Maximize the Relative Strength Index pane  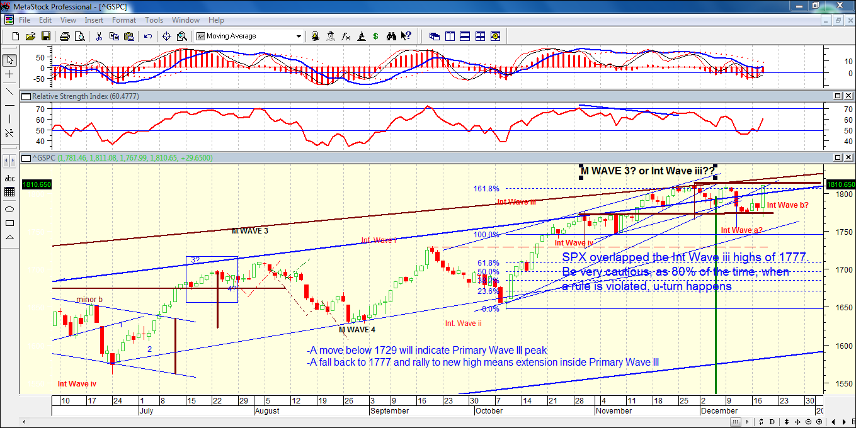[x=838, y=96]
